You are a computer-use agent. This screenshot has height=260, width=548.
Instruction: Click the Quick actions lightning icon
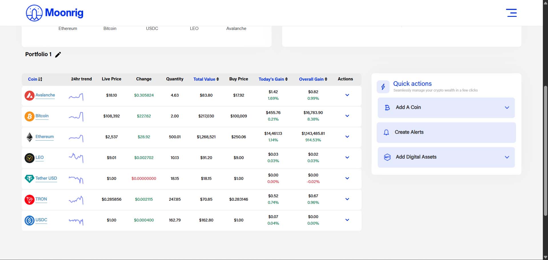tap(383, 87)
